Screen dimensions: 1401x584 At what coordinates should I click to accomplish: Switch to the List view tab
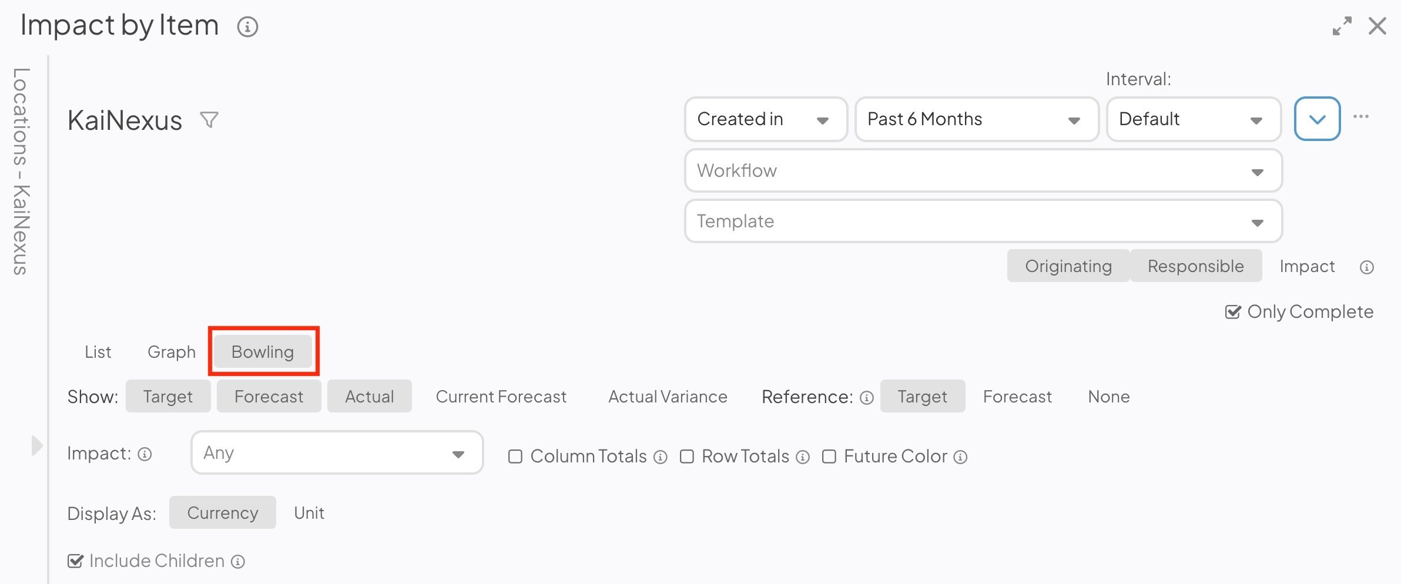pos(98,352)
